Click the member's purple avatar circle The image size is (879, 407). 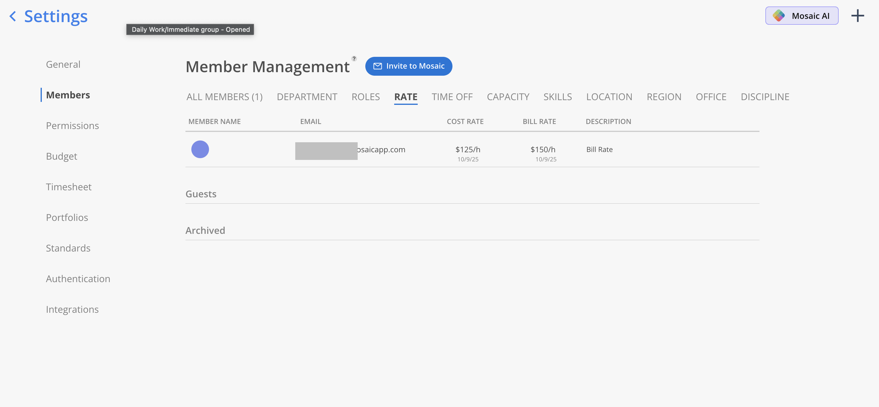pos(200,149)
